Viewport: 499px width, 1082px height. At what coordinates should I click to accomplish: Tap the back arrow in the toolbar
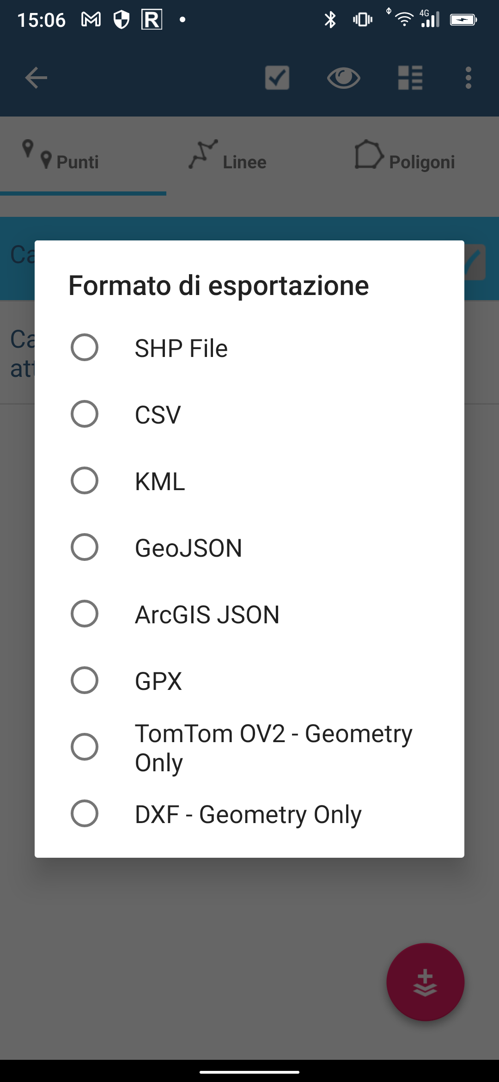click(x=35, y=78)
